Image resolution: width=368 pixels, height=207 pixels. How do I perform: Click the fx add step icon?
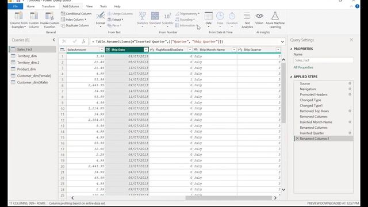[x=83, y=41]
